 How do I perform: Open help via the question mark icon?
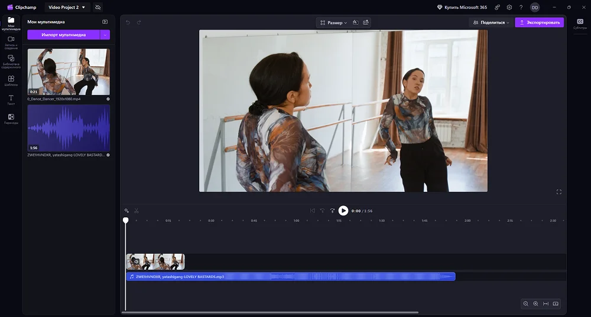pyautogui.click(x=521, y=7)
